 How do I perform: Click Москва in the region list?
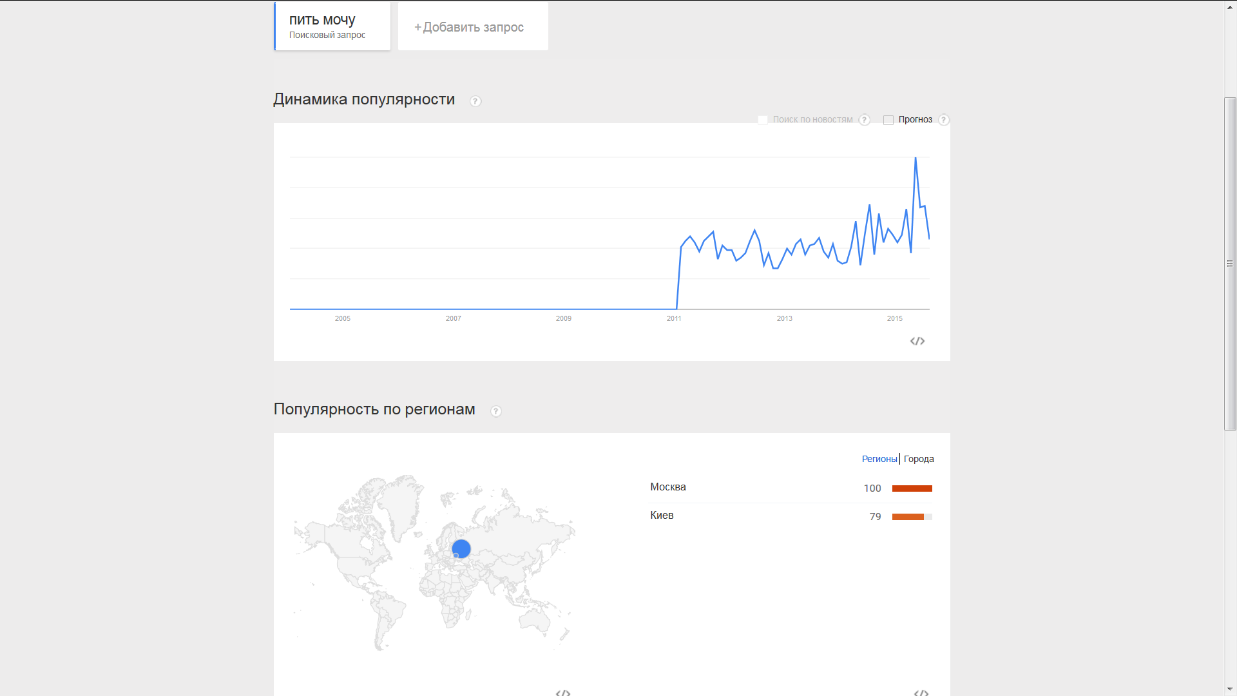tap(668, 487)
